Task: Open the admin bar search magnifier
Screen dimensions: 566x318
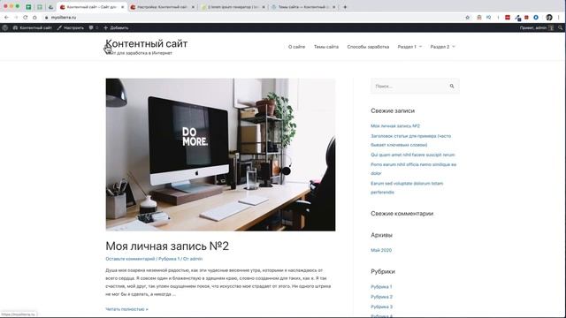Action: [x=560, y=27]
